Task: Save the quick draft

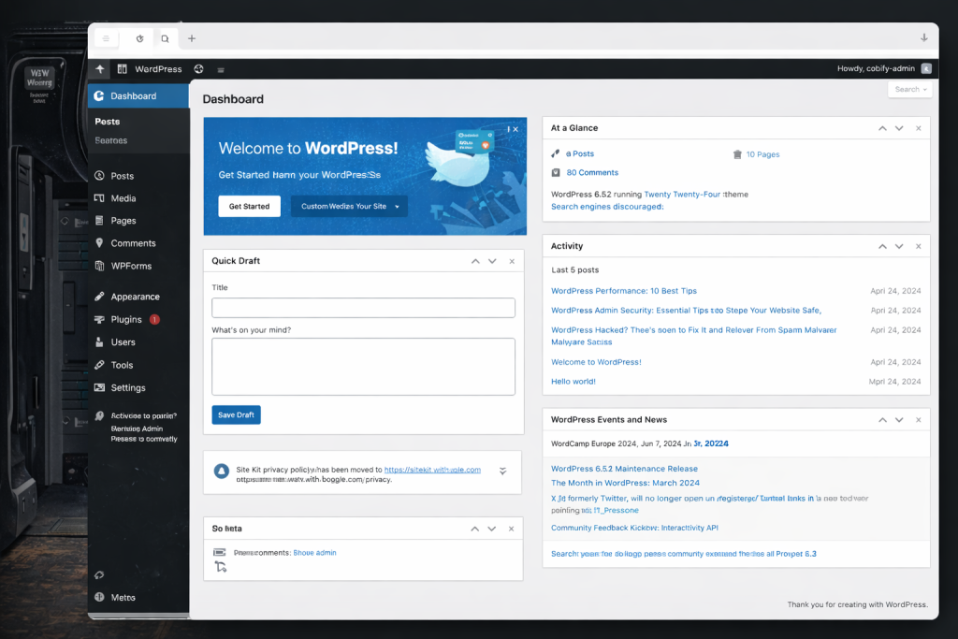Action: tap(236, 414)
